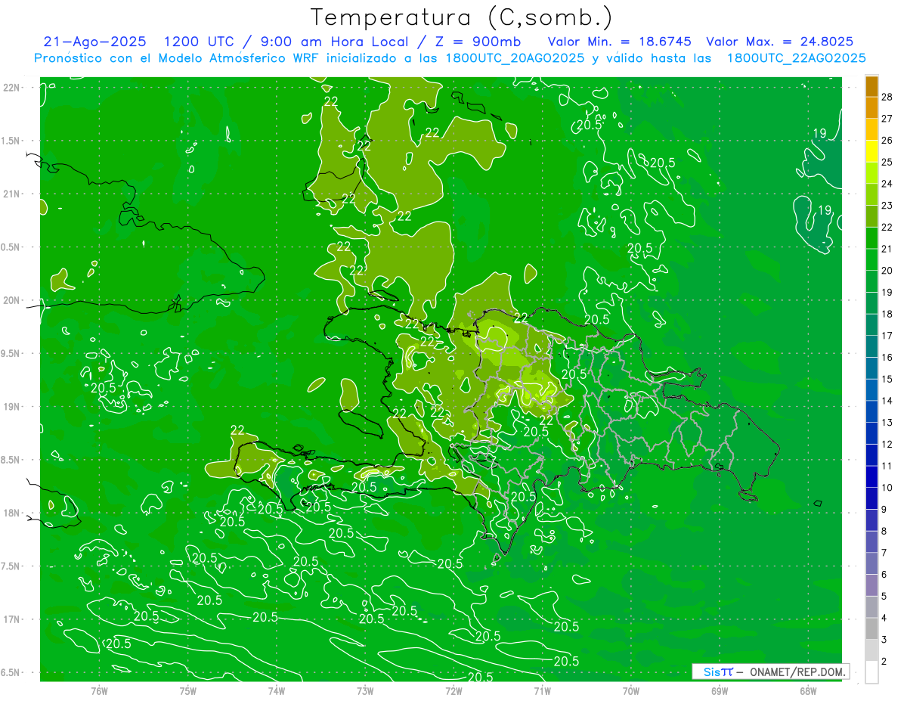Screen dimensions: 907x701
Task: Click the '17N' latitude axis label
Action: click(11, 619)
